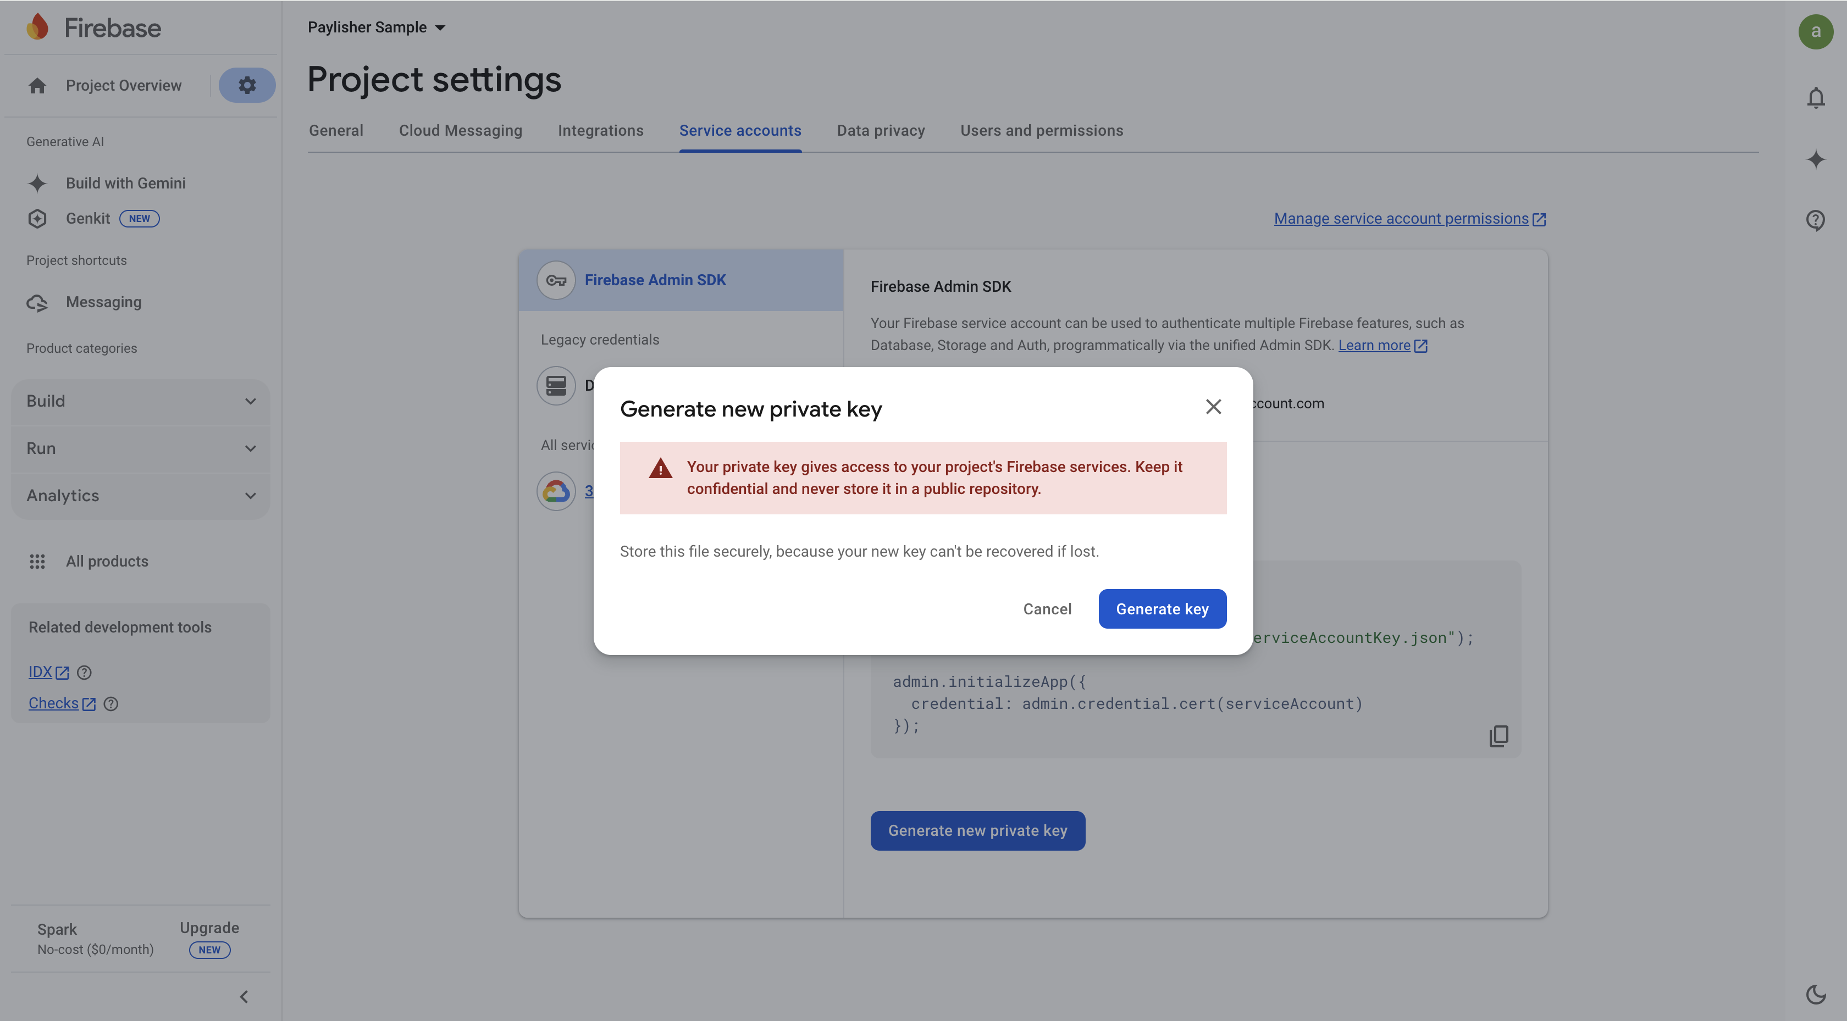Expand the Run category
The width and height of the screenshot is (1847, 1021).
click(x=141, y=449)
